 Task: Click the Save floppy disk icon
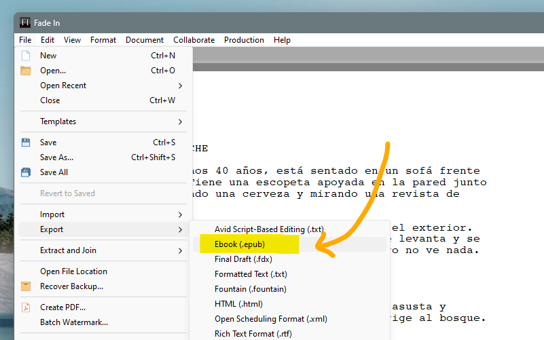click(26, 143)
